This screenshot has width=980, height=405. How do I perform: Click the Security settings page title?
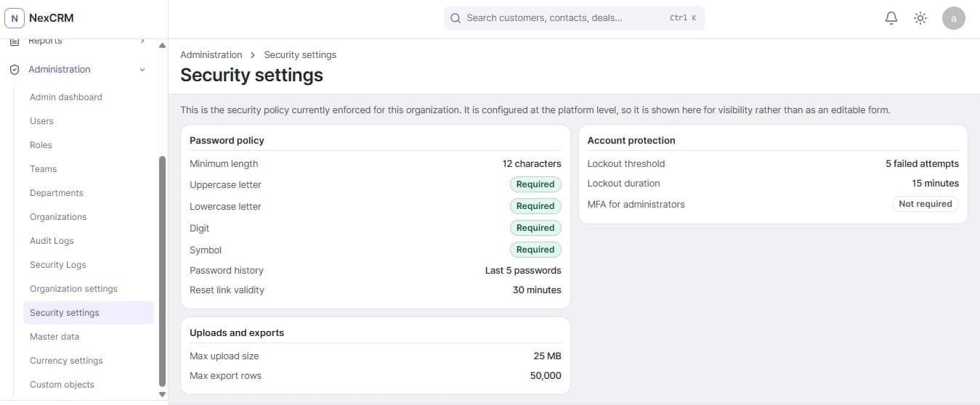click(251, 75)
